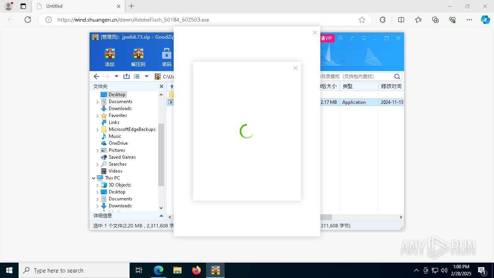Select Links in the folder tree
This screenshot has width=494, height=278.
click(114, 122)
